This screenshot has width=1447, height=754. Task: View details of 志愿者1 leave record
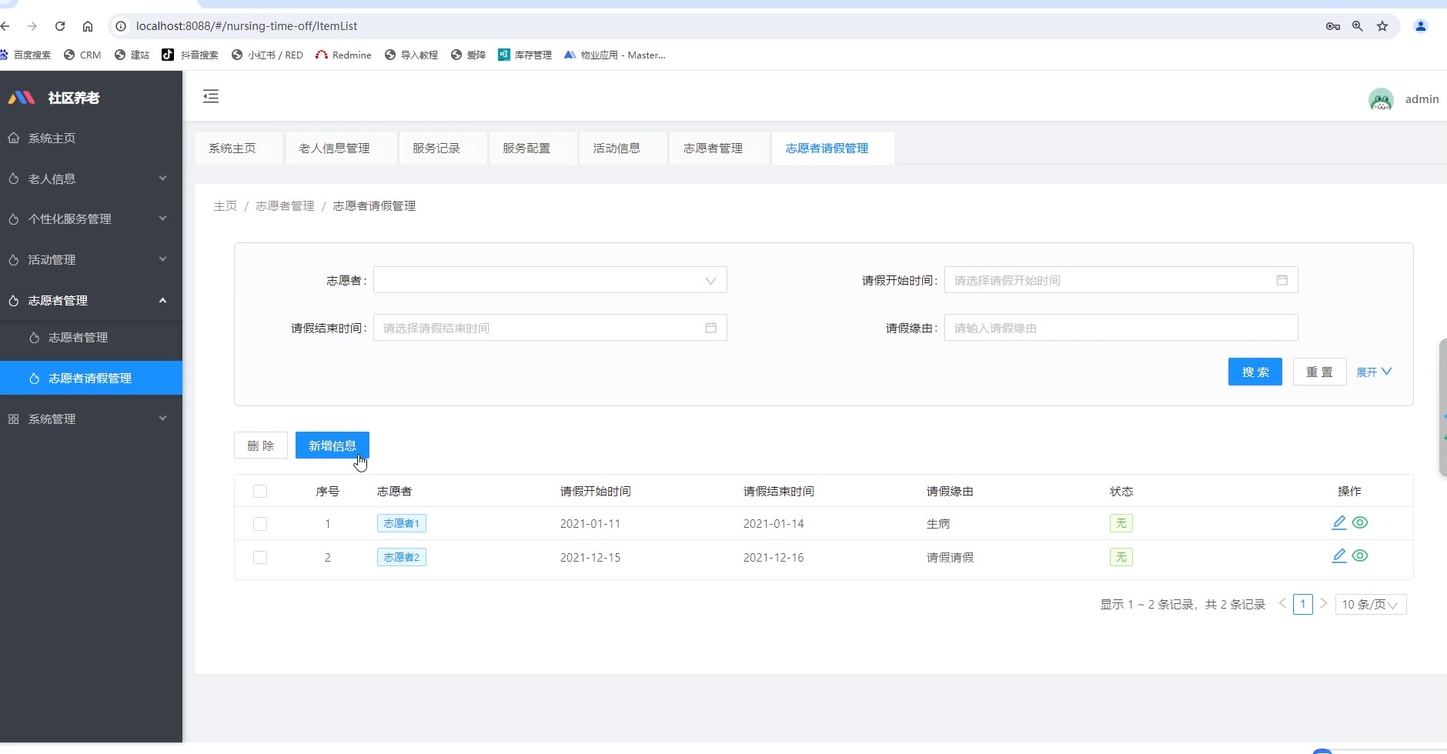coord(1360,522)
